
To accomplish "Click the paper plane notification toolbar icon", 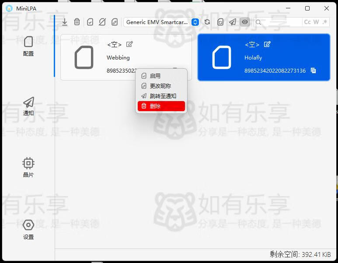I will (x=233, y=22).
